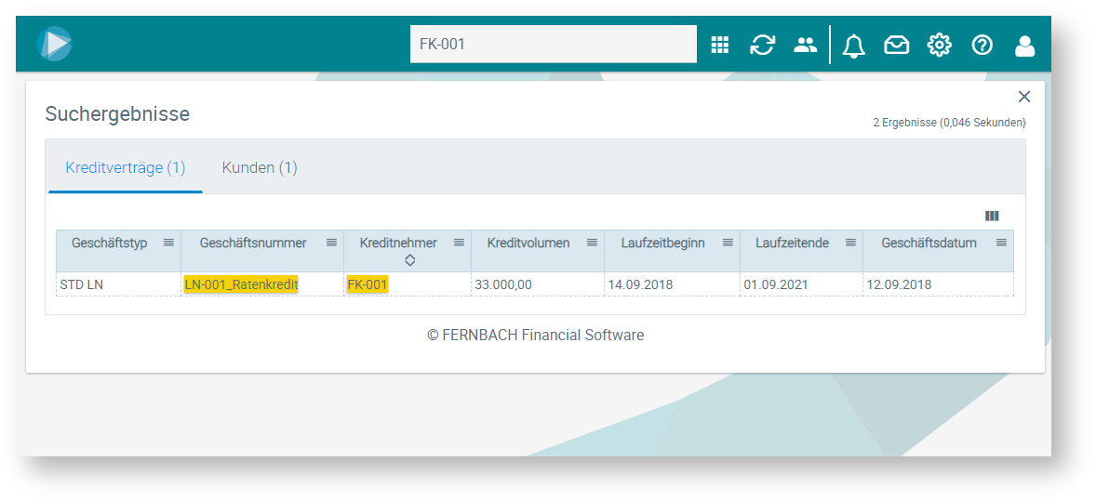Click borrower FK-001 in the result row
The width and height of the screenshot is (1096, 501).
pos(368,284)
